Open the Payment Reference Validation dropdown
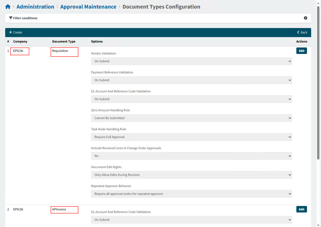This screenshot has height=227, width=321. (x=191, y=80)
